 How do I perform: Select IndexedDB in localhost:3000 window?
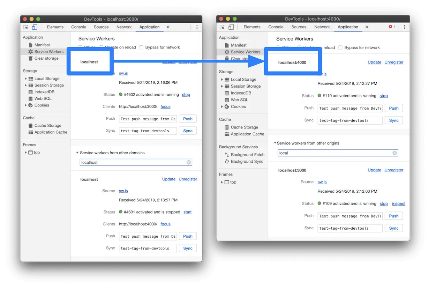point(44,92)
